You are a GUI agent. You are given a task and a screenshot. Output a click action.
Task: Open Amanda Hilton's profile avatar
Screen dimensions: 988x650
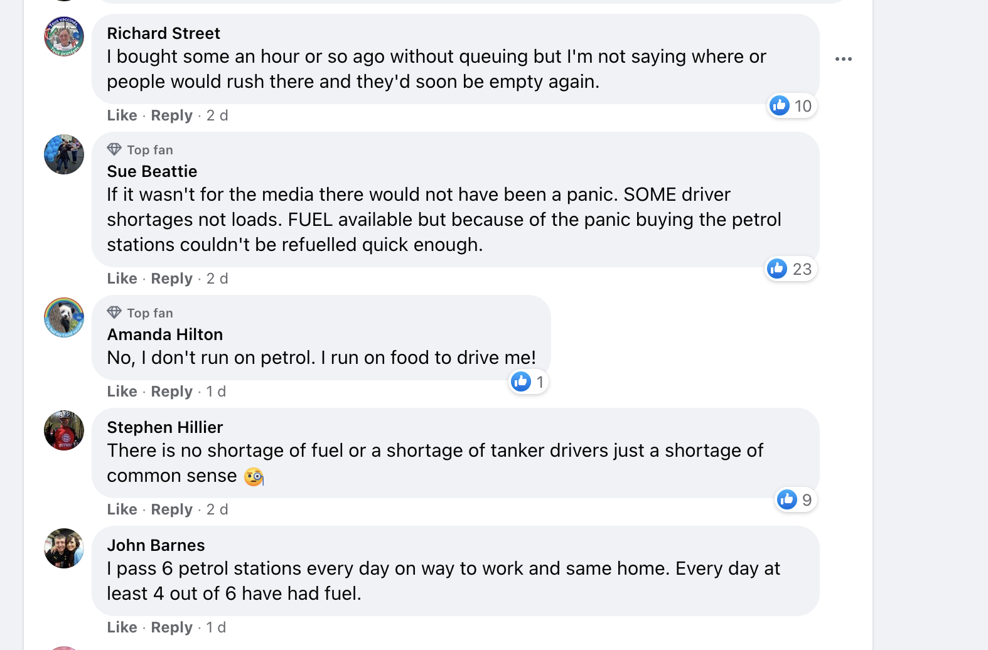64,317
